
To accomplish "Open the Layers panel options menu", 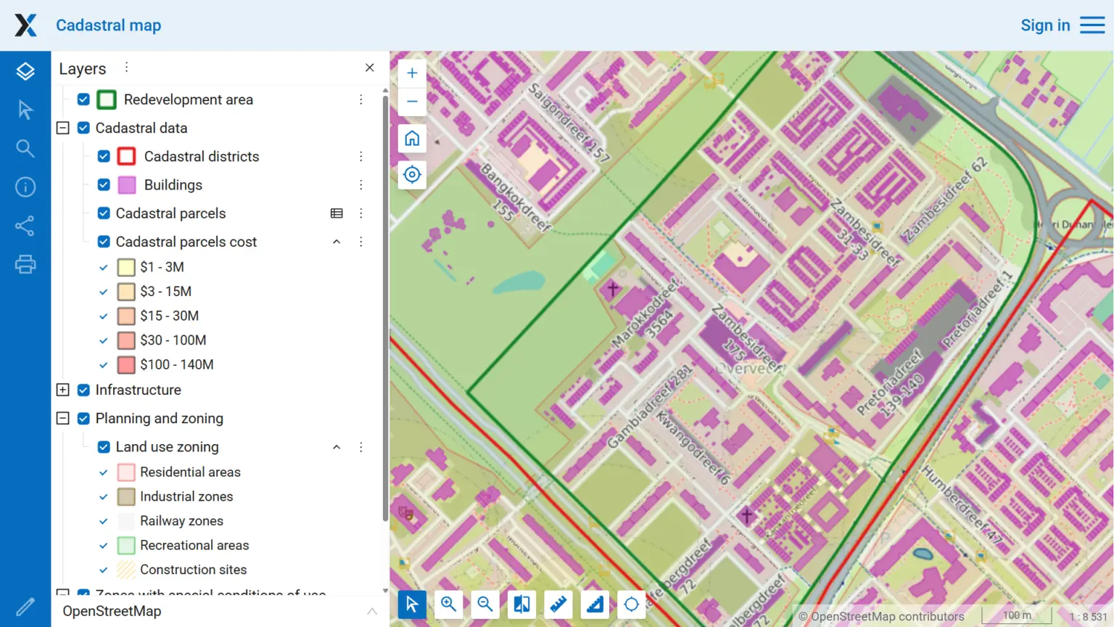I will pyautogui.click(x=126, y=67).
